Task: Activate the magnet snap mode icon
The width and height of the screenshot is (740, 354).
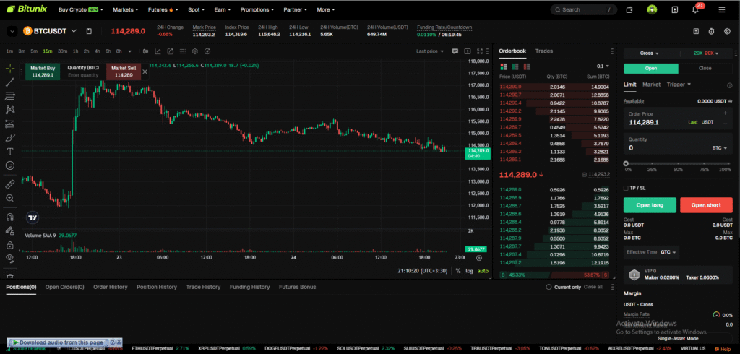Action: (10, 217)
